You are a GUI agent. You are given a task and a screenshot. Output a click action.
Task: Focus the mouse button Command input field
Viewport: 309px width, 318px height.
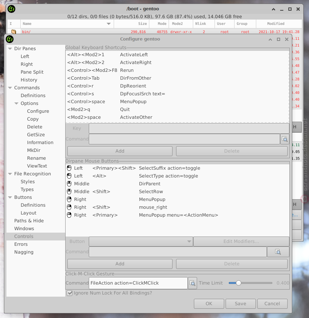(x=178, y=252)
